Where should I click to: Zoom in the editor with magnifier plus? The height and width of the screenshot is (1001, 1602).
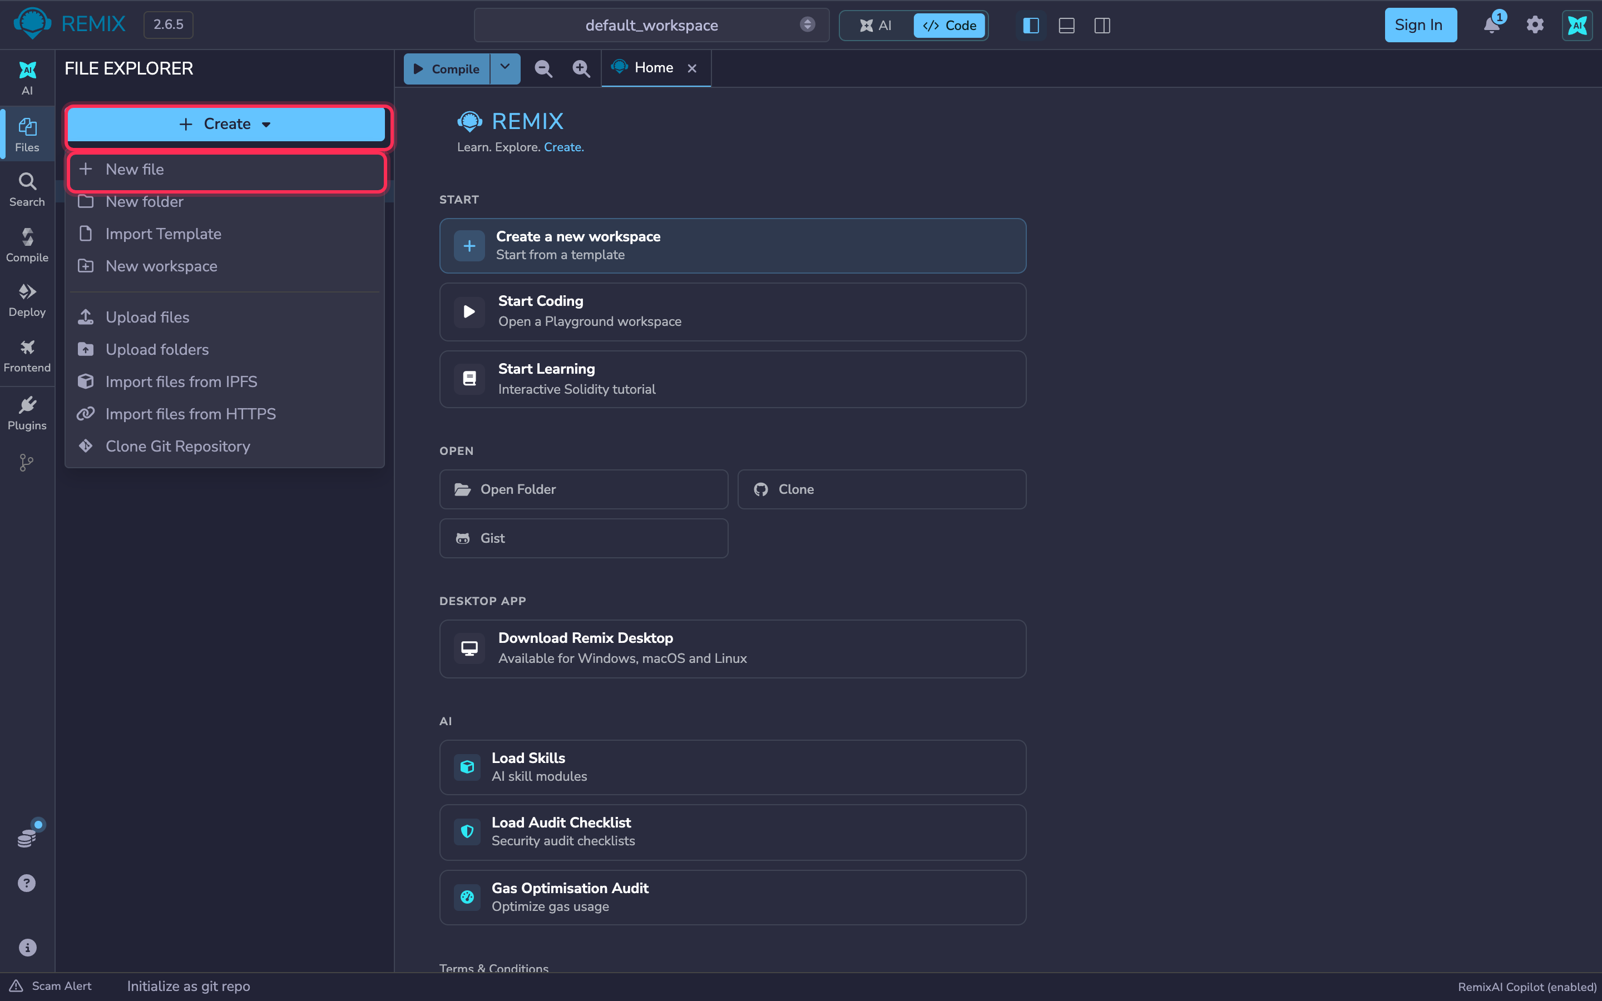[x=581, y=68]
